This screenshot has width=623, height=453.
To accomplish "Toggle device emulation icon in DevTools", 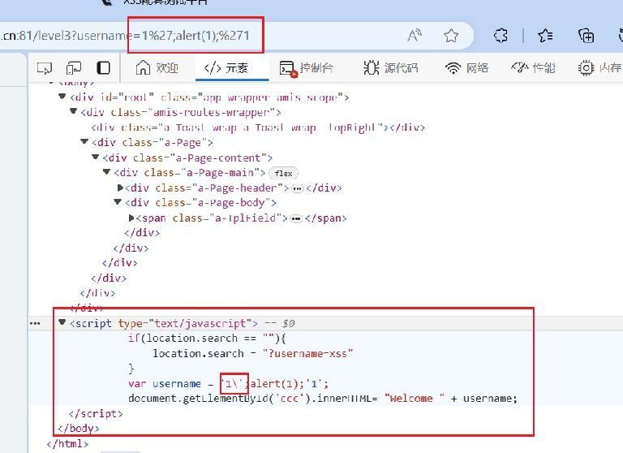I will point(74,68).
